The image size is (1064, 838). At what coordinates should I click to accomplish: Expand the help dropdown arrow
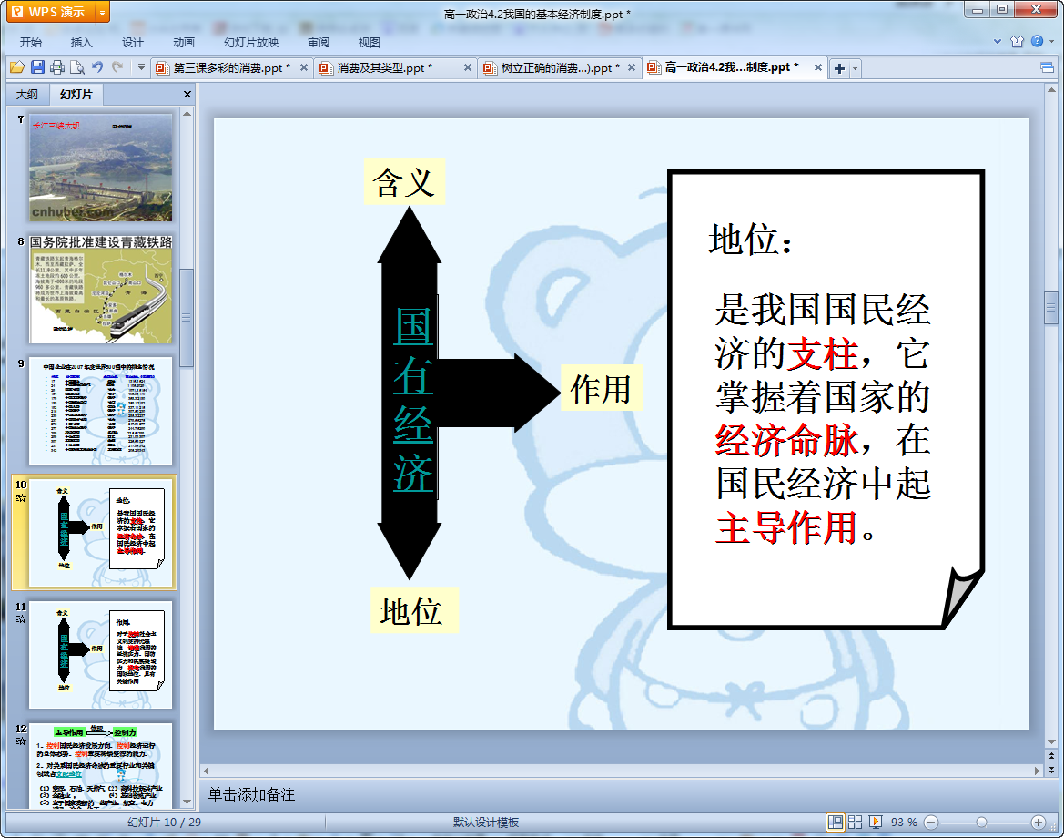(1052, 41)
